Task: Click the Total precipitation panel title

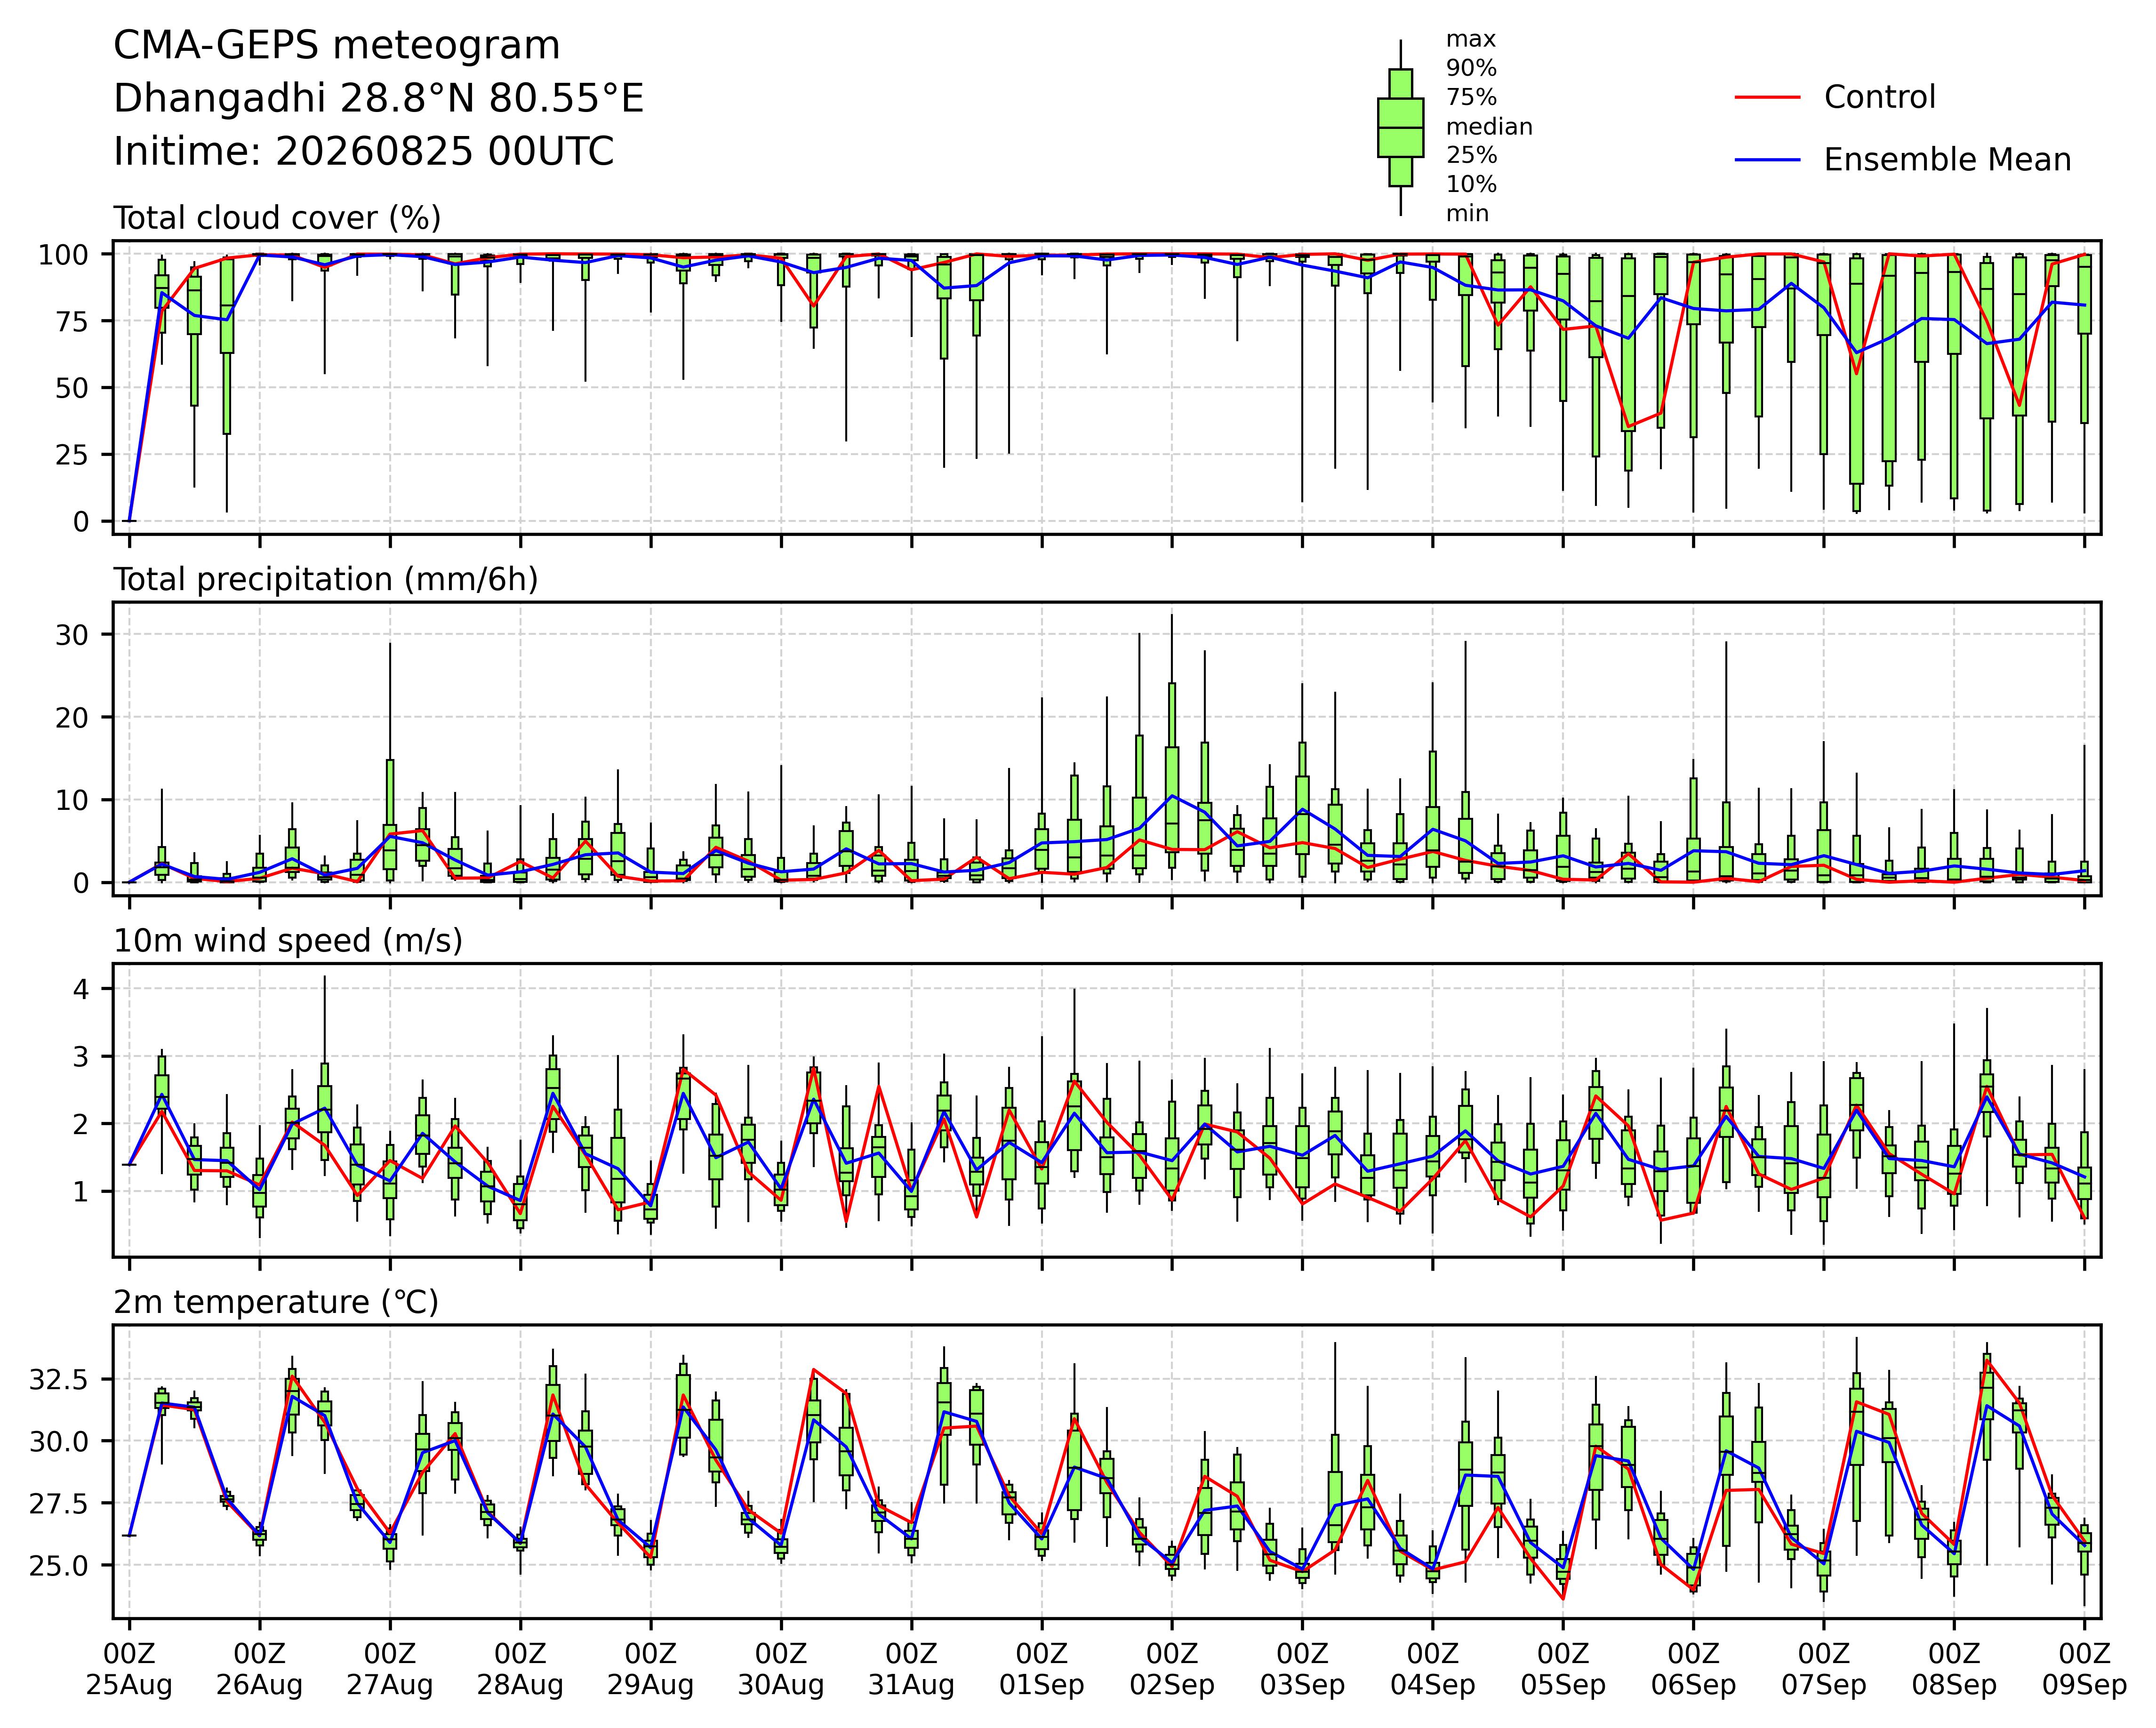Action: point(326,580)
